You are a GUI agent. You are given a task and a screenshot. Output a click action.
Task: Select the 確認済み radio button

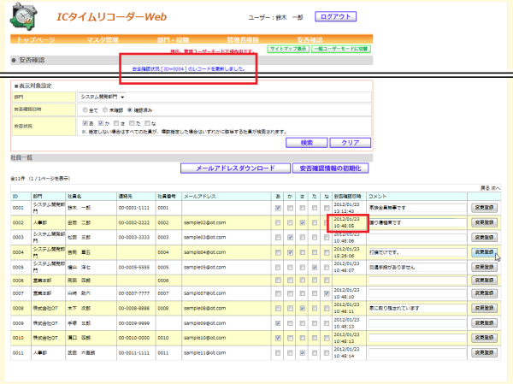coord(130,110)
